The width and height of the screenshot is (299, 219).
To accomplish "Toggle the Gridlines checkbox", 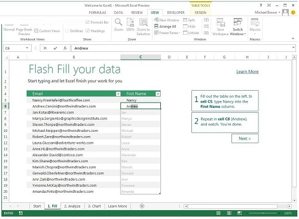I will 67,31.
